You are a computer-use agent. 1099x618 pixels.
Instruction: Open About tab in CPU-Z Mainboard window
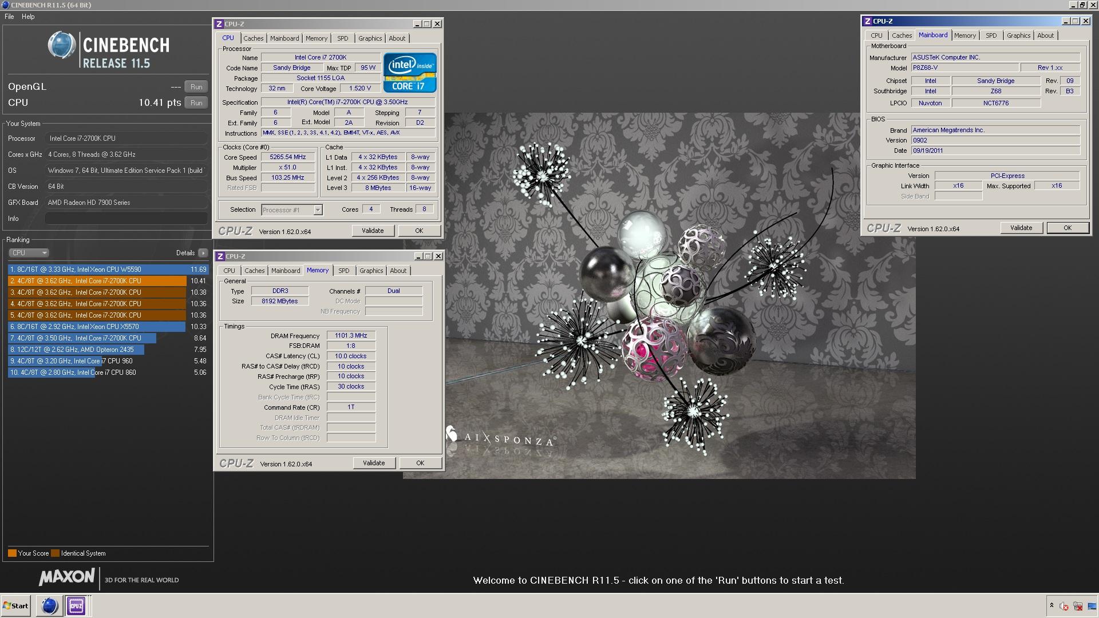tap(1045, 35)
